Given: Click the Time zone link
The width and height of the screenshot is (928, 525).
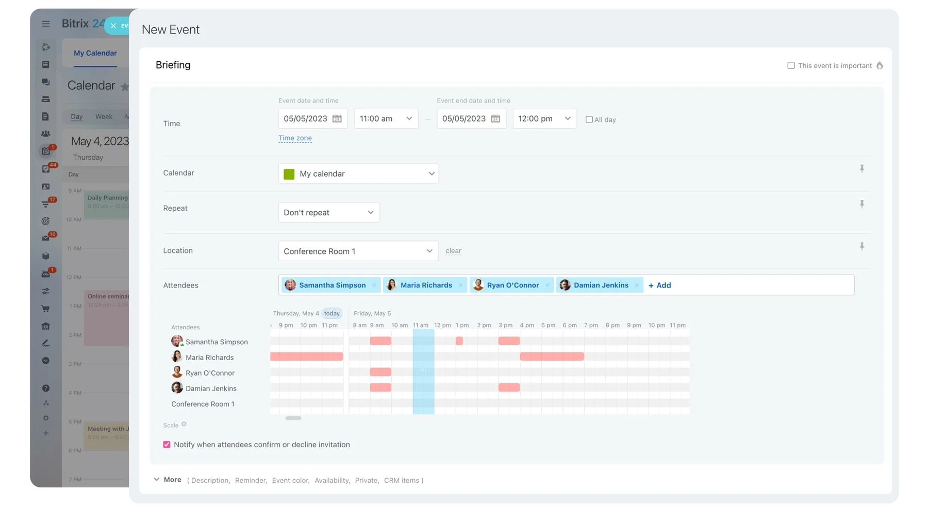Looking at the screenshot, I should (x=295, y=138).
